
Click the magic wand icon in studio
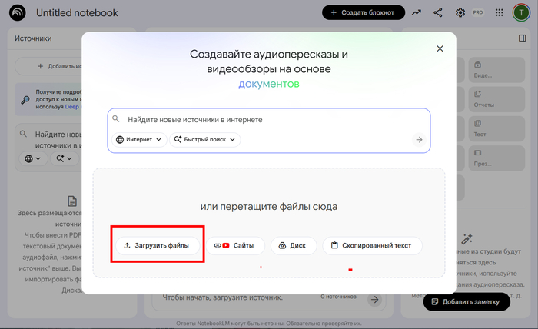[467, 239]
